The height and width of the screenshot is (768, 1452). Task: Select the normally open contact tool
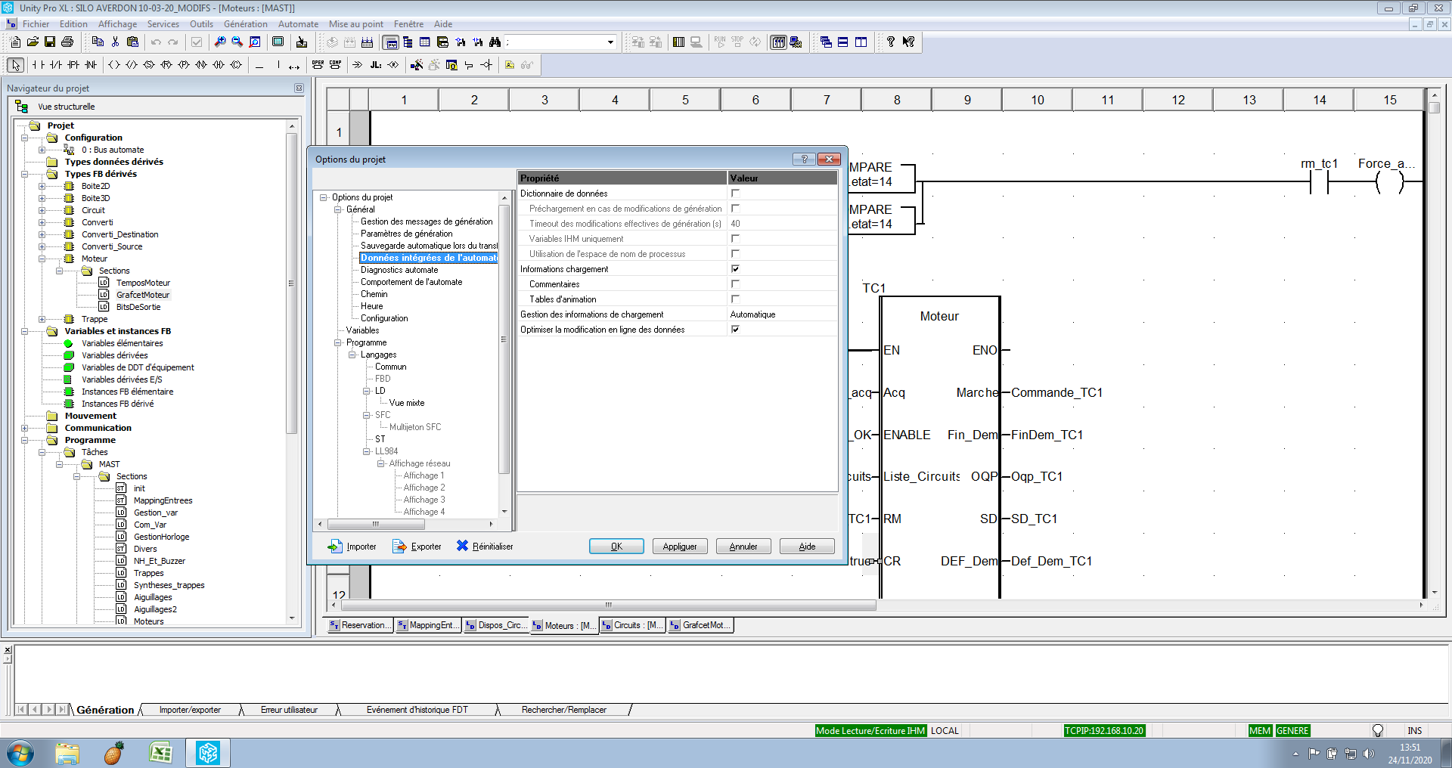pyautogui.click(x=38, y=65)
